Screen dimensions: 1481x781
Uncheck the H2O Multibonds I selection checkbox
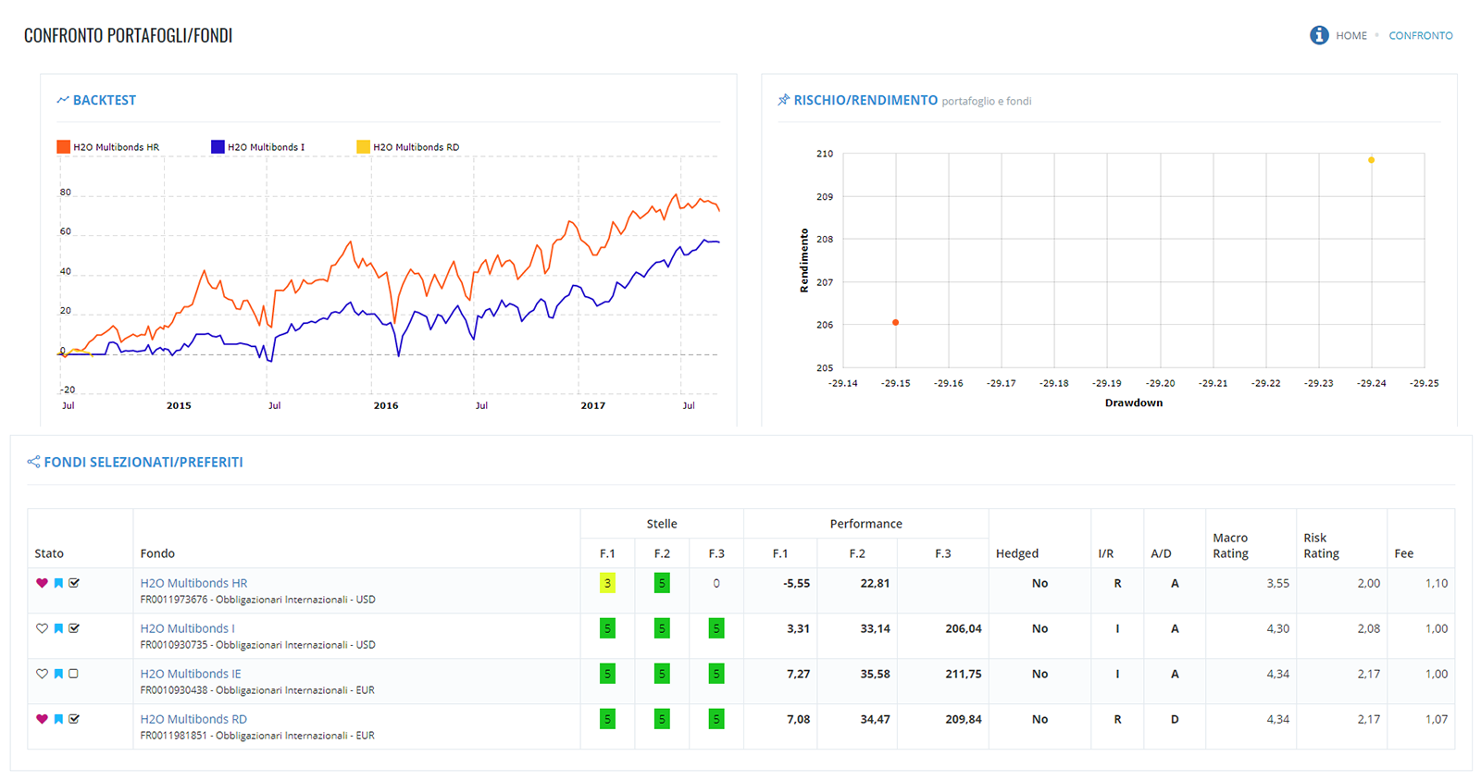74,628
